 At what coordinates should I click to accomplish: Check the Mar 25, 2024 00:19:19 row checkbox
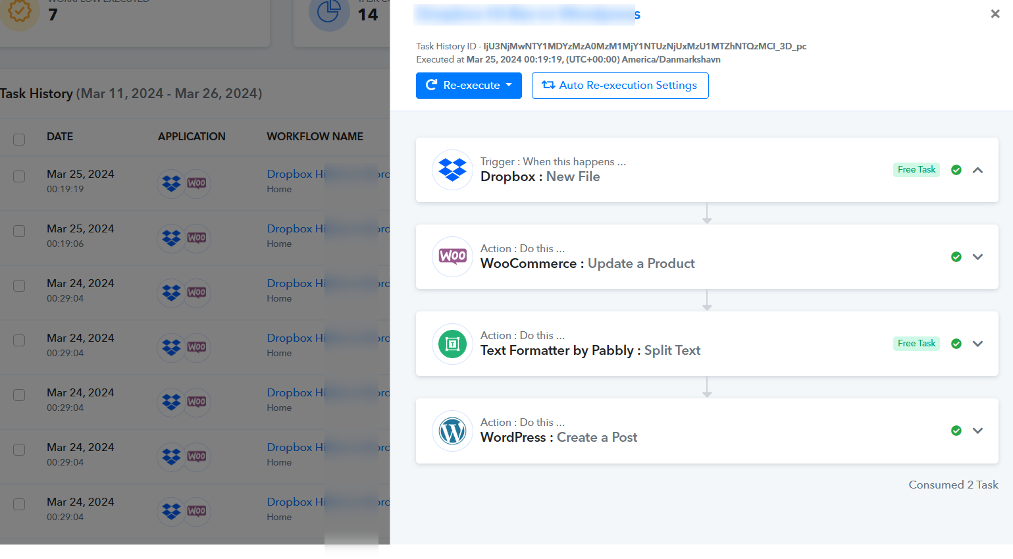pos(19,176)
